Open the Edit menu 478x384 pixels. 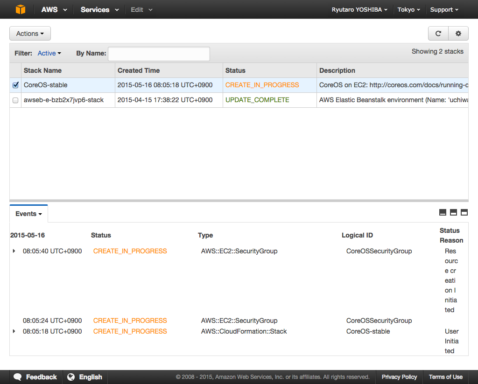(x=141, y=10)
